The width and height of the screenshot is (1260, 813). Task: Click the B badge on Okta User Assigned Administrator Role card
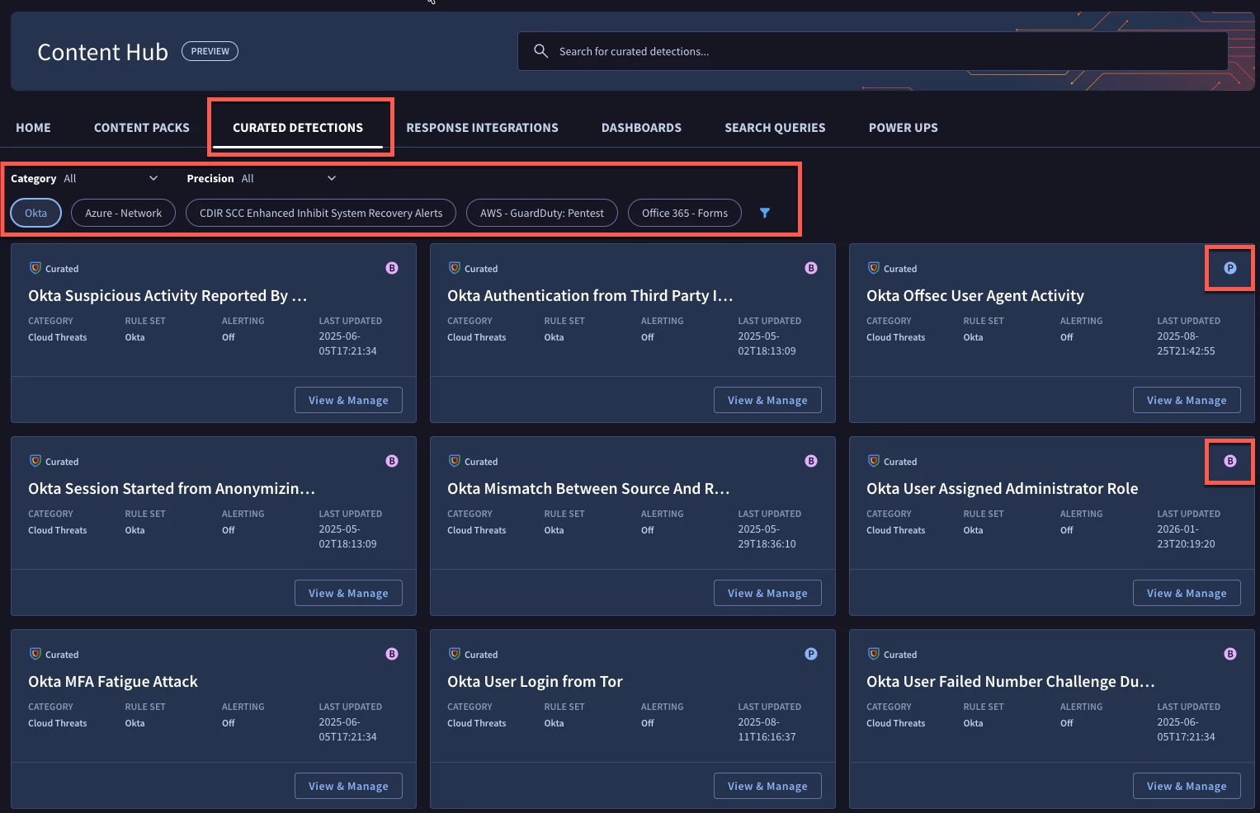click(x=1230, y=461)
